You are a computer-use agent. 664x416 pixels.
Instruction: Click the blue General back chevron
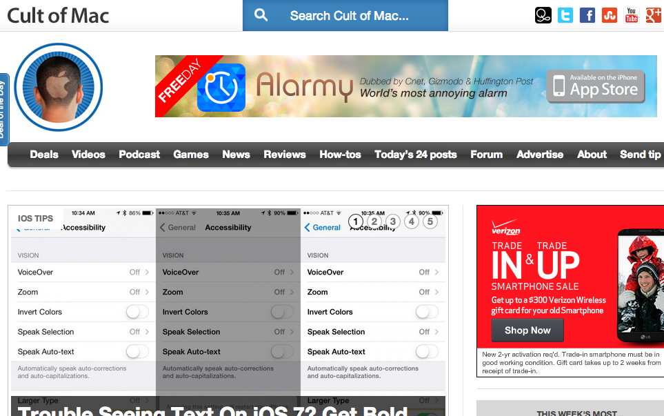307,228
